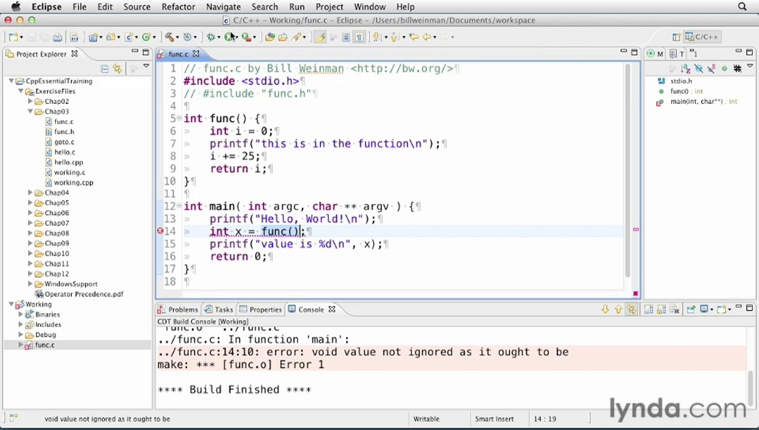Click the editor vertical scrollbar
The height and width of the screenshot is (430, 759).
[628, 170]
